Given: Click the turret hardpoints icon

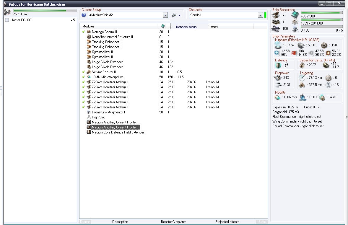Looking at the screenshot, I should point(276,15).
